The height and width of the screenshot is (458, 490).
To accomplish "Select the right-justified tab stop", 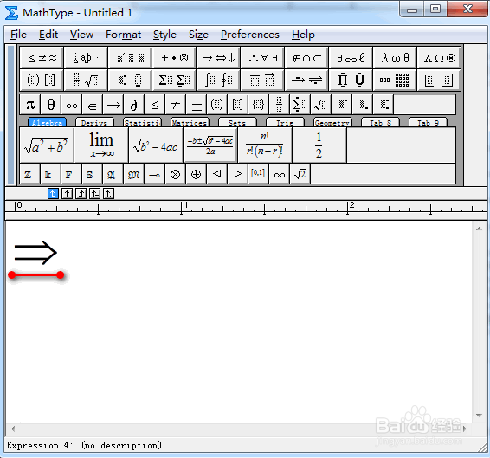I will click(81, 194).
